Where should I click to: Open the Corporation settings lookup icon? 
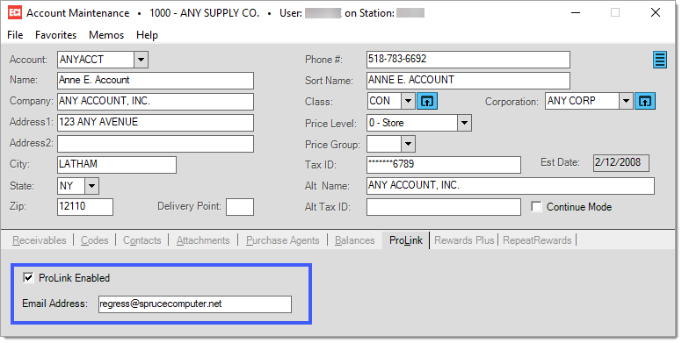point(645,101)
